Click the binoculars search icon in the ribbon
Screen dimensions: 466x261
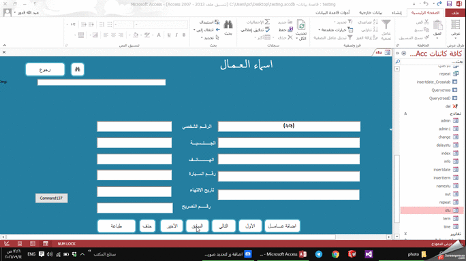pos(228,25)
